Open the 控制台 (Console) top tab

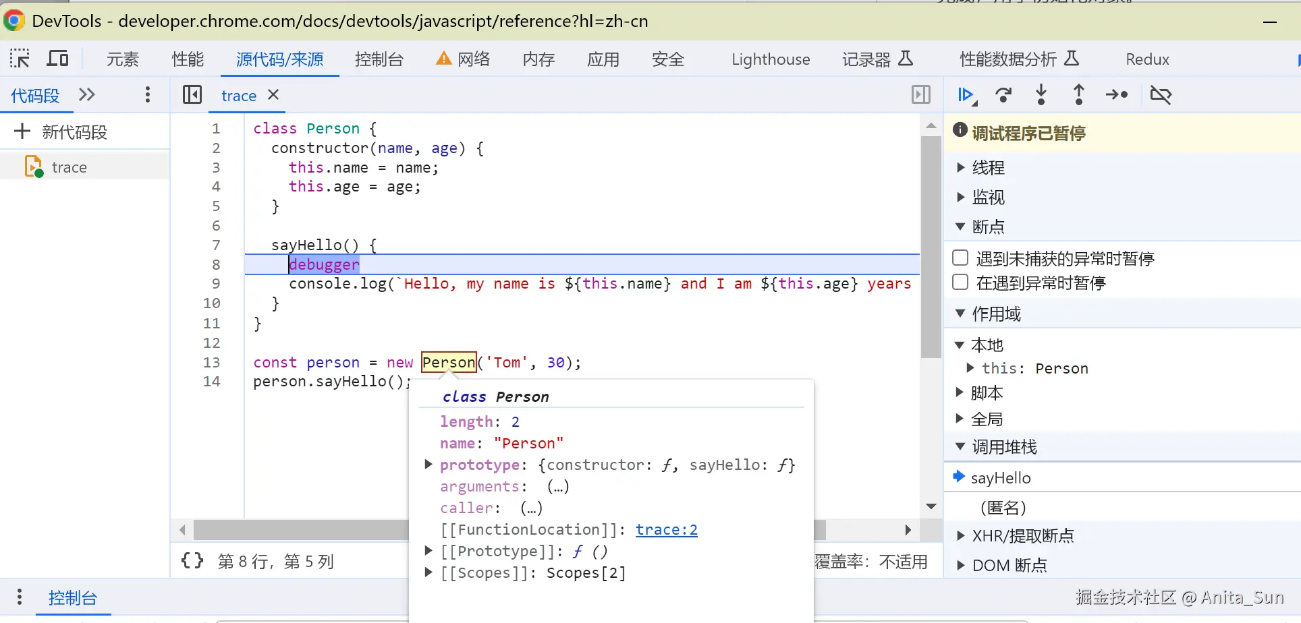tap(379, 59)
